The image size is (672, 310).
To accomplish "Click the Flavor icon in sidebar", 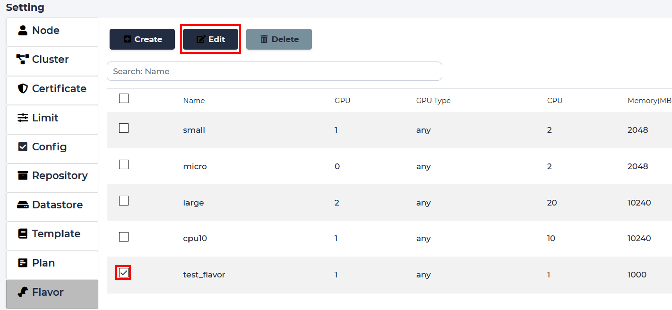I will point(23,292).
